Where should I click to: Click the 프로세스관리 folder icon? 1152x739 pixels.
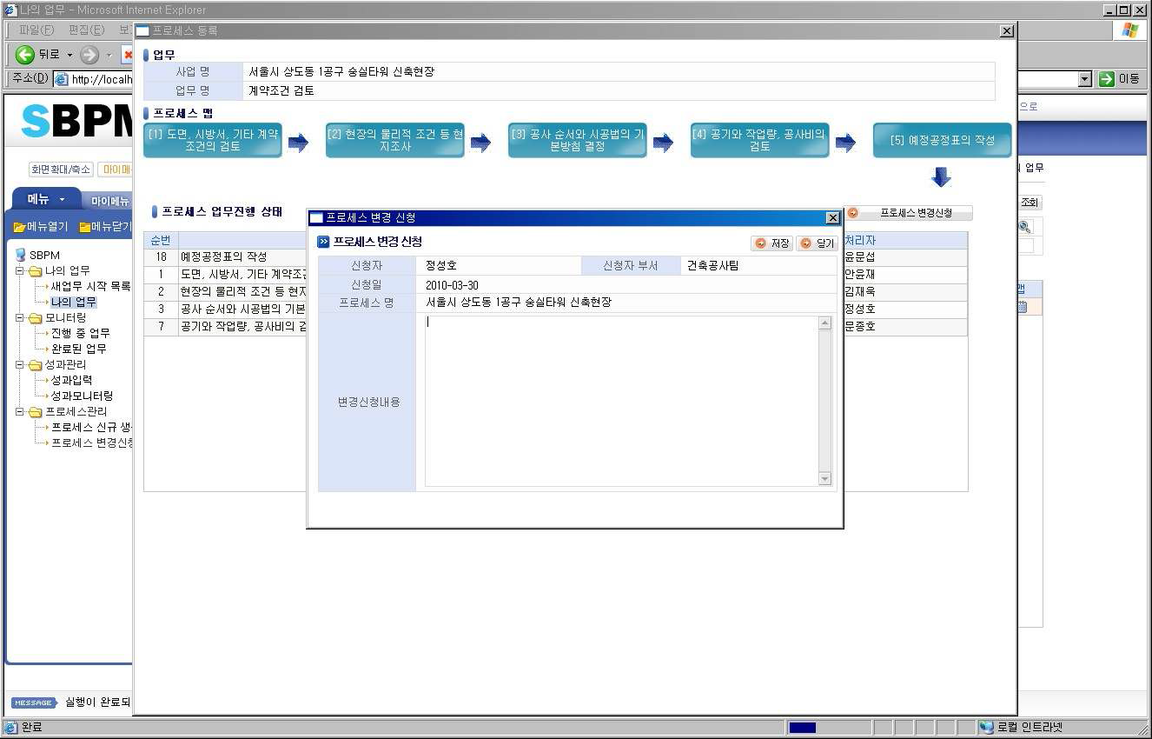click(35, 411)
